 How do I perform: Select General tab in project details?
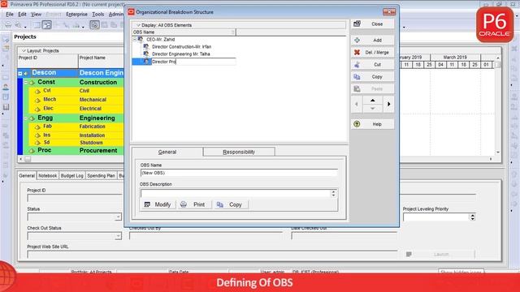point(27,175)
